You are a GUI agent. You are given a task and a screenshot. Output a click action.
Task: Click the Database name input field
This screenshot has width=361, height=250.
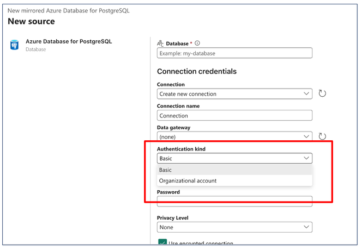[234, 53]
